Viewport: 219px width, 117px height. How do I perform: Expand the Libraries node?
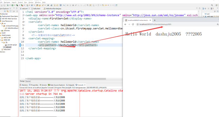(x=1, y=31)
